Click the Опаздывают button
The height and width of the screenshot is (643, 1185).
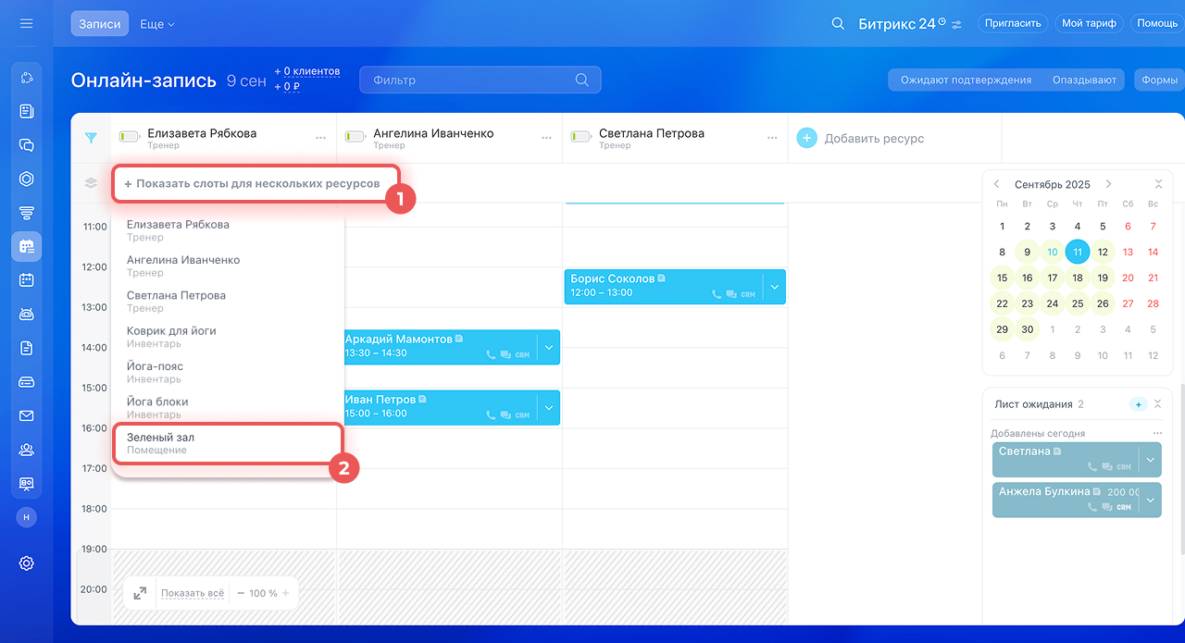[1084, 80]
